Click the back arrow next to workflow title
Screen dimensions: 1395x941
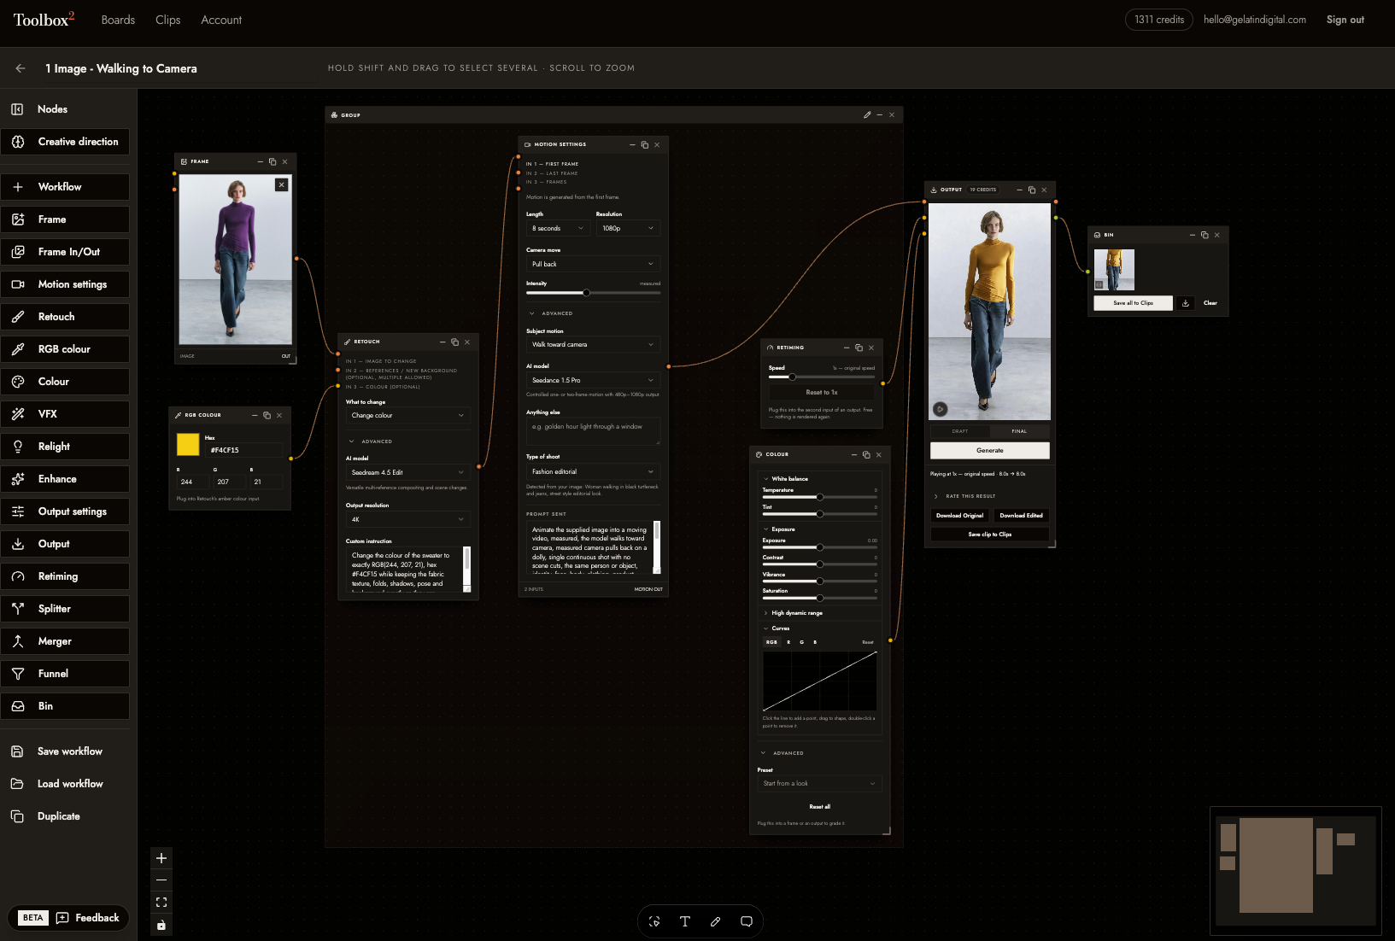pos(21,68)
